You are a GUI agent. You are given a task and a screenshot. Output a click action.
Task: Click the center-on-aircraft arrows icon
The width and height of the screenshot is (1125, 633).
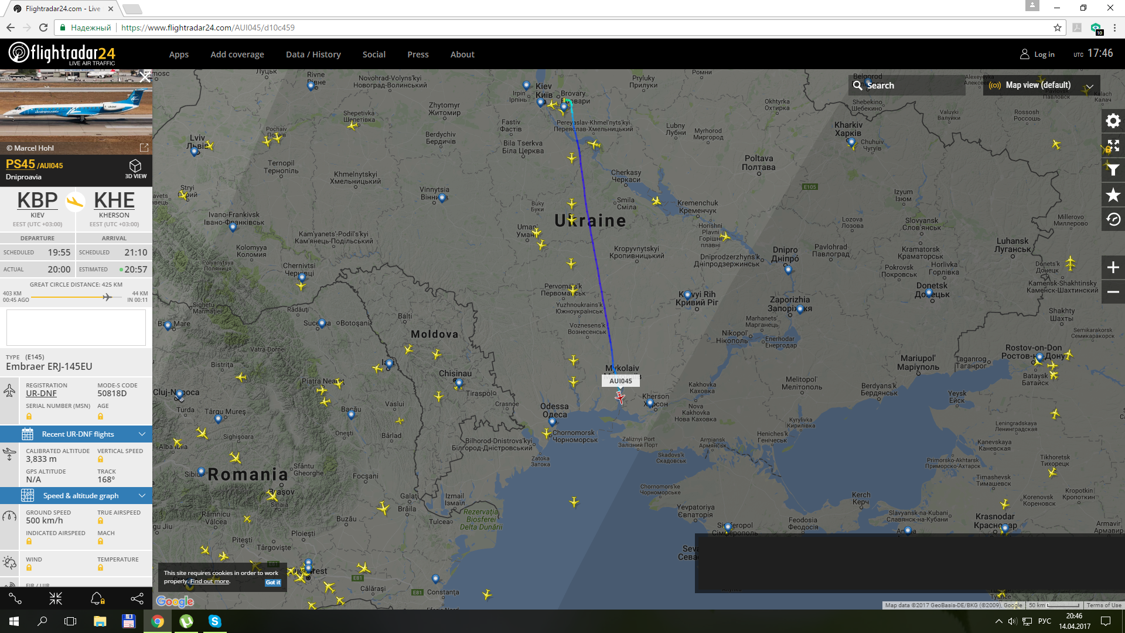pyautogui.click(x=56, y=598)
